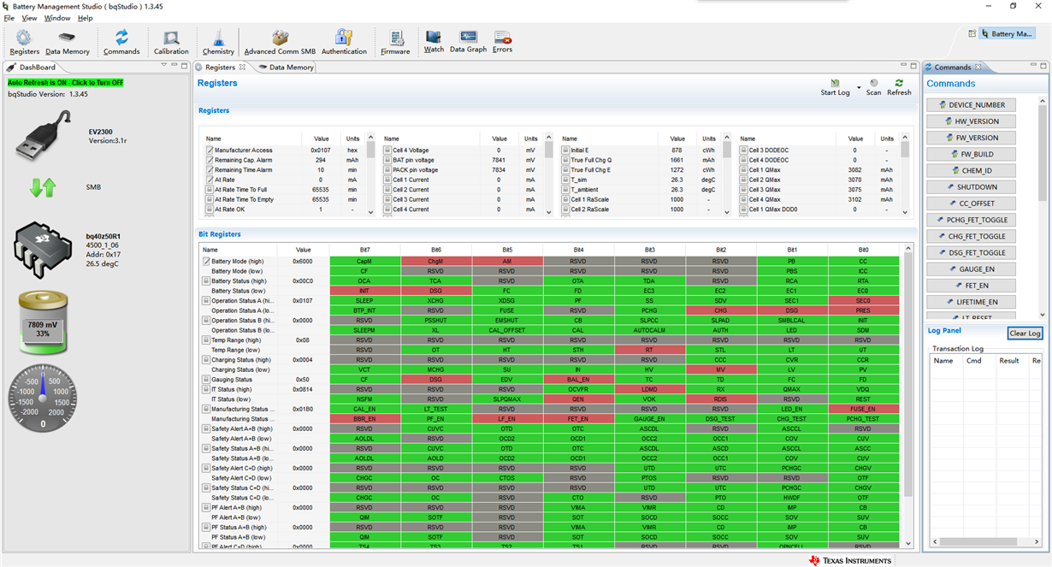Close the Registers tab with its X

[242, 67]
